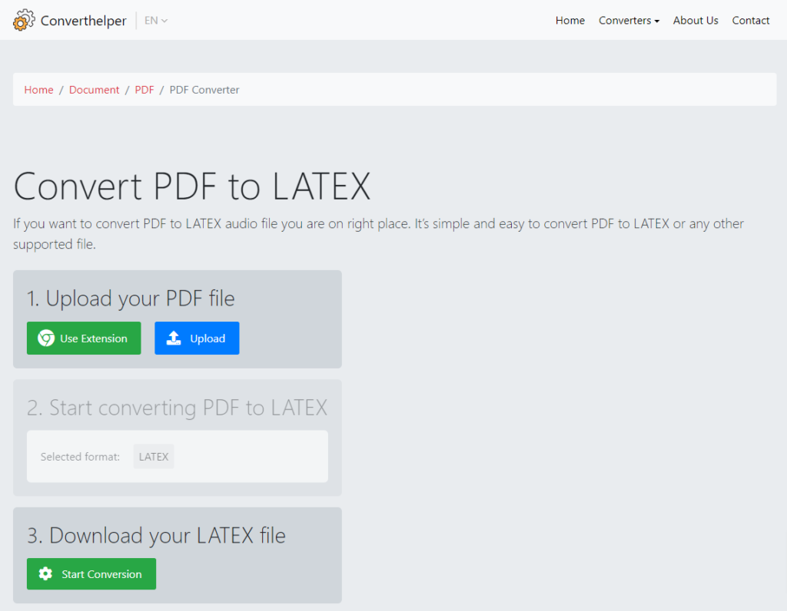The image size is (787, 611).
Task: Open the Home breadcrumb link
Action: (38, 89)
